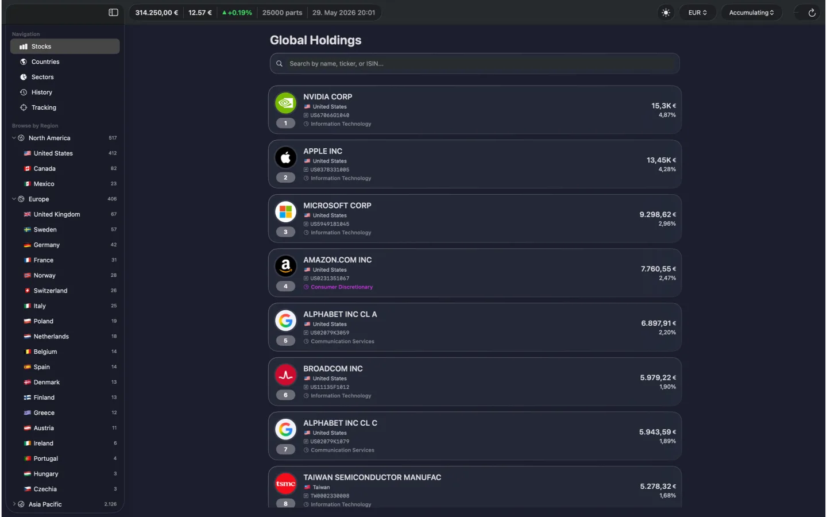This screenshot has height=517, width=827.
Task: Select Netherlands in region list
Action: tap(65, 336)
